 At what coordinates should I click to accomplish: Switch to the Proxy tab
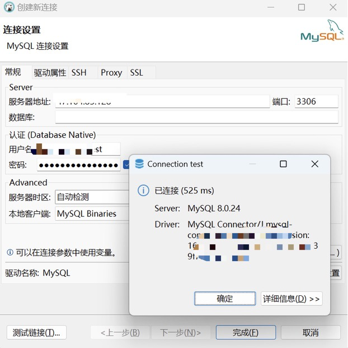111,72
